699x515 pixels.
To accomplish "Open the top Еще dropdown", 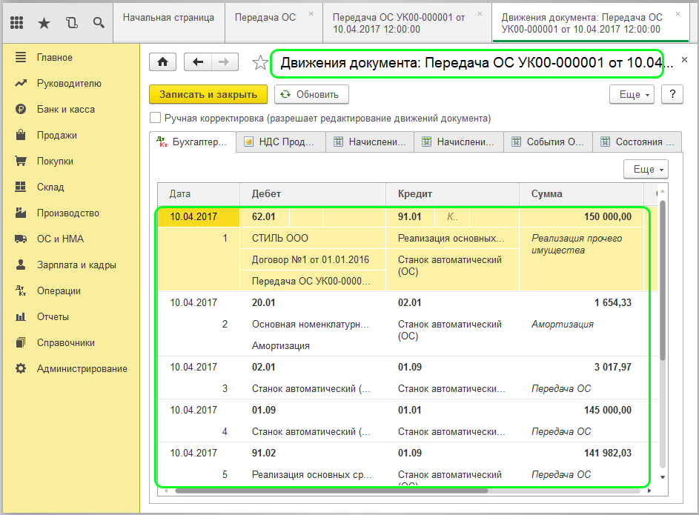I will (632, 94).
